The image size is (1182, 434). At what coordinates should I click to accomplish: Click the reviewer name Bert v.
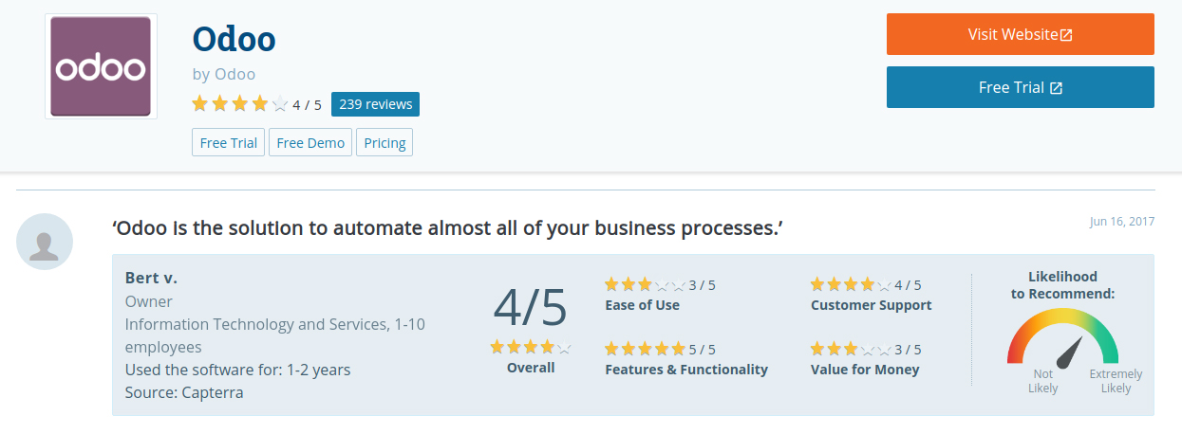[151, 278]
